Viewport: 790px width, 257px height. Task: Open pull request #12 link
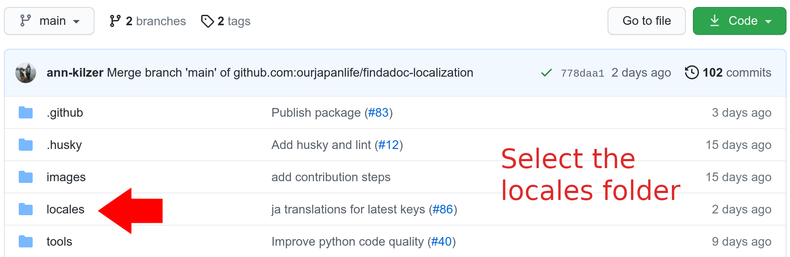pos(388,145)
